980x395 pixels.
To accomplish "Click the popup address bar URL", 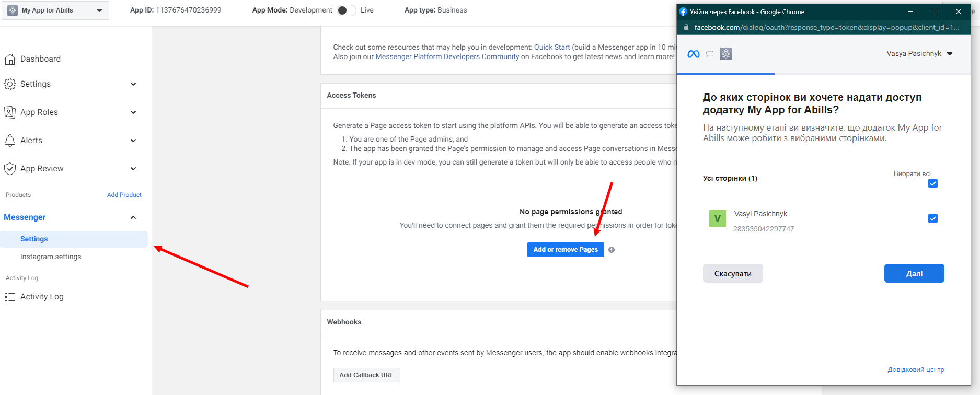I will pyautogui.click(x=826, y=27).
